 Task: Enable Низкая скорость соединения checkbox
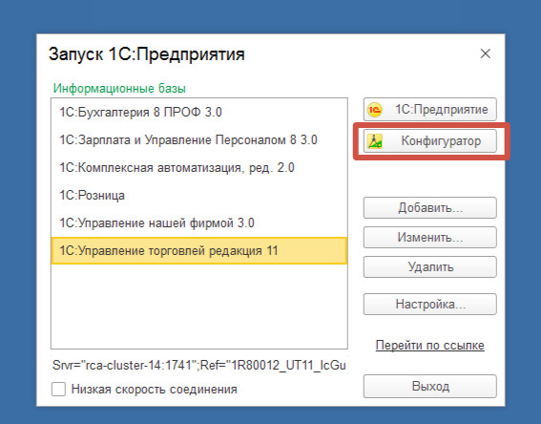58,389
